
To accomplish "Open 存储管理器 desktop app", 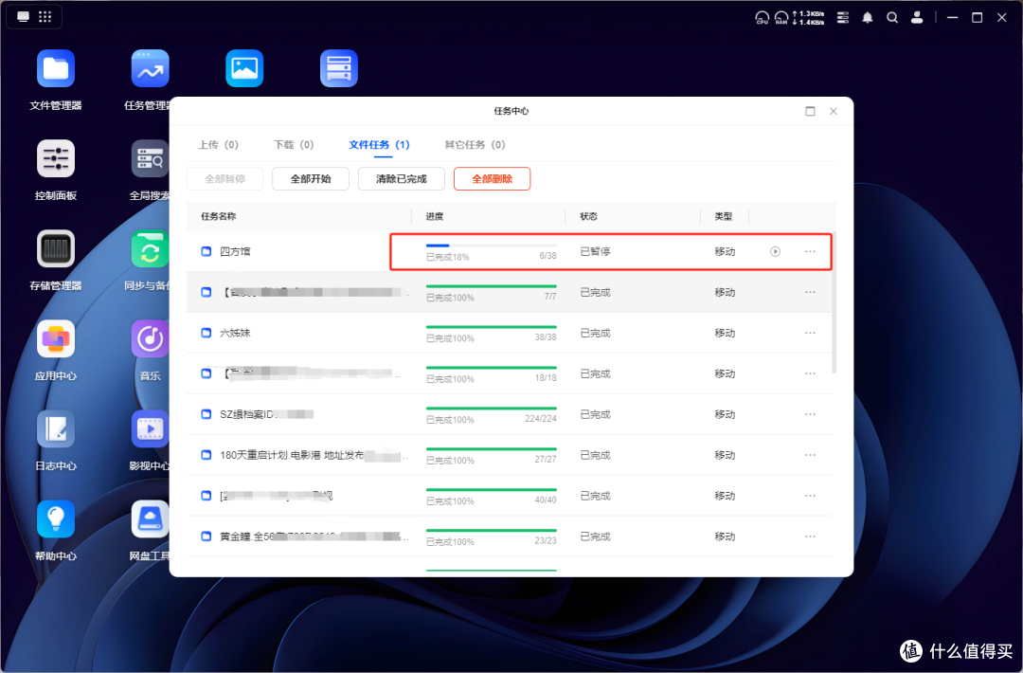I will pos(56,248).
